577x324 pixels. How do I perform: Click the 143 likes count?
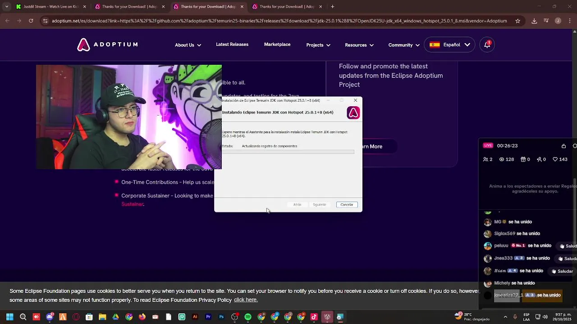559,159
